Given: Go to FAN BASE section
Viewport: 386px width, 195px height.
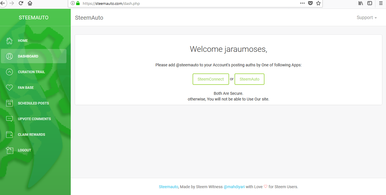Looking at the screenshot, I should tap(34, 88).
